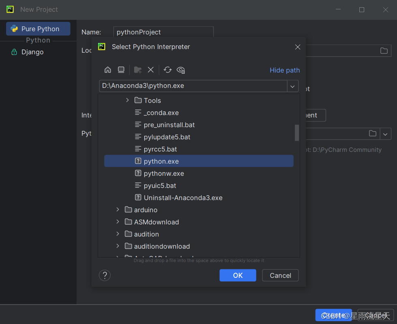Click Create button in New Project
Image resolution: width=397 pixels, height=324 pixels.
(x=333, y=315)
